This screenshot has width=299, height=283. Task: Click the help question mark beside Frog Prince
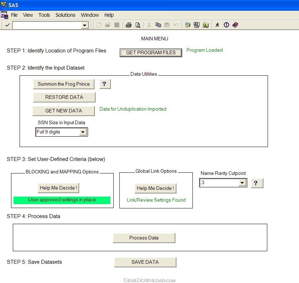pos(104,84)
